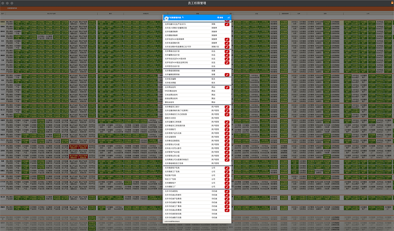
Task: Toggle 允许添加额外包装费用汇总1003 checkbox
Action: (x=227, y=47)
